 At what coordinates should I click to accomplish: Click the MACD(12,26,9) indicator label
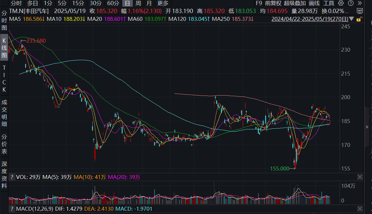[x=35, y=209]
